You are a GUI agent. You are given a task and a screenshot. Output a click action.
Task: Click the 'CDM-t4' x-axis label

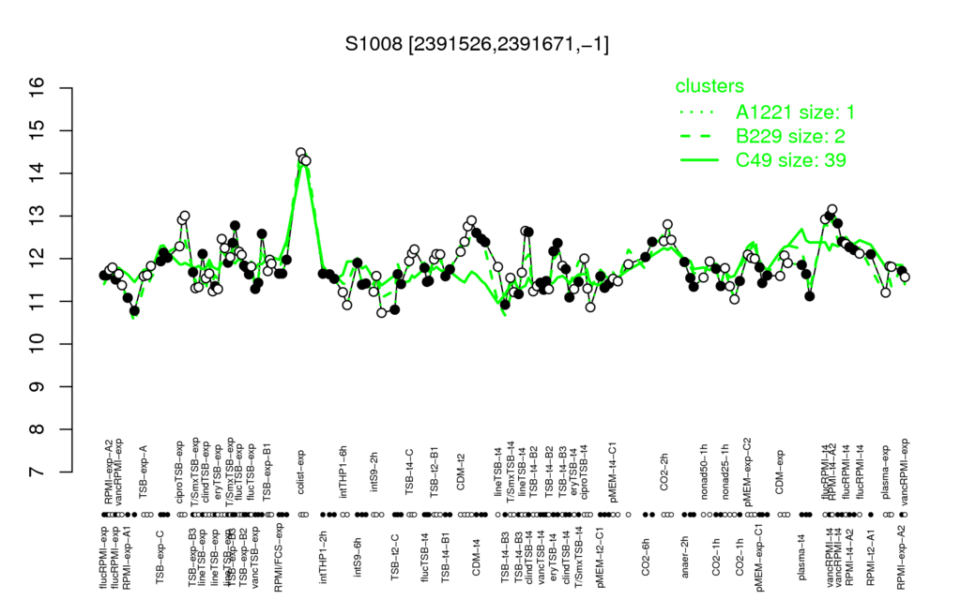click(476, 558)
